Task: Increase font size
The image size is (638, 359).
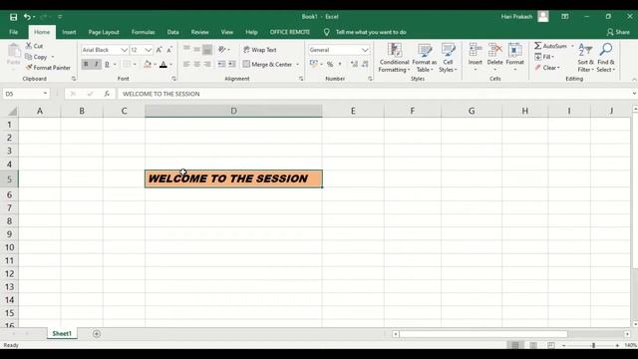Action: click(159, 50)
